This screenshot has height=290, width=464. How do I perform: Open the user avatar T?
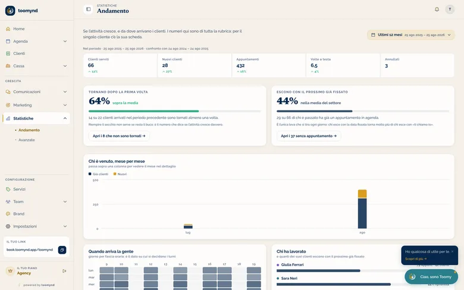tap(450, 9)
